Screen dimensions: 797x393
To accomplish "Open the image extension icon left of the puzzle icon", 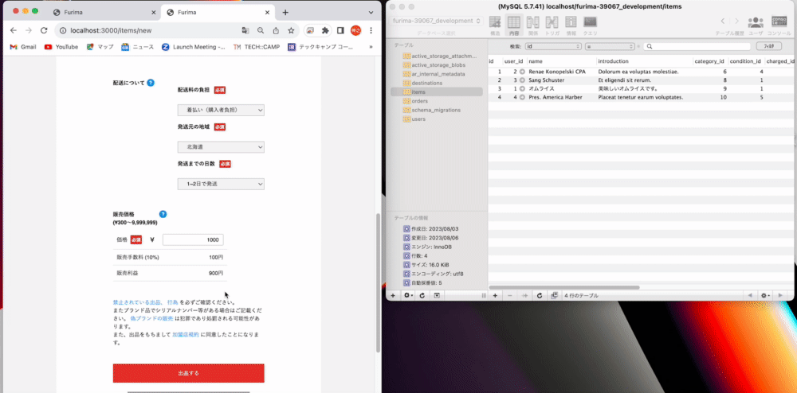I will (x=310, y=30).
